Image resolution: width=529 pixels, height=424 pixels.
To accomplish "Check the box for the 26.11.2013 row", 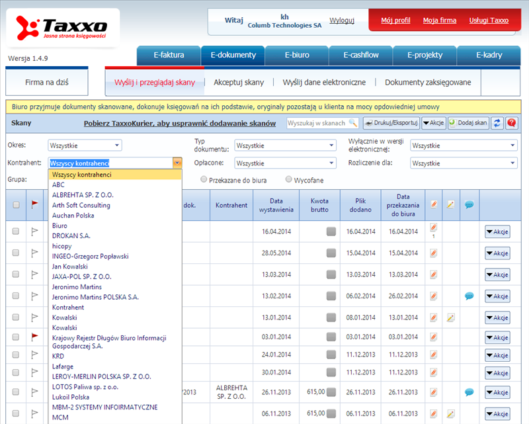I will click(x=16, y=392).
